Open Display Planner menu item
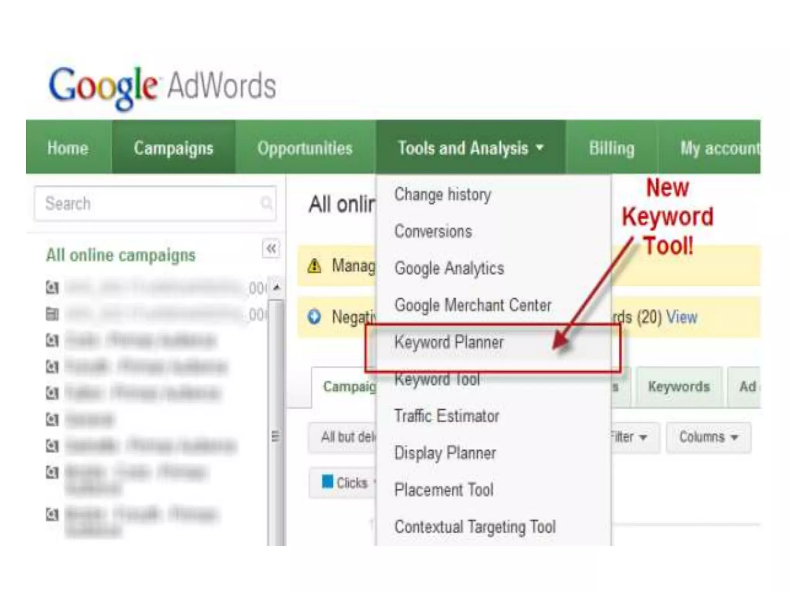790x592 pixels. coord(445,453)
